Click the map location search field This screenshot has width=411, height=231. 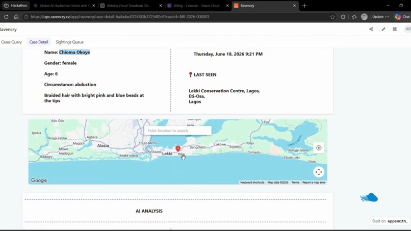[x=178, y=131]
